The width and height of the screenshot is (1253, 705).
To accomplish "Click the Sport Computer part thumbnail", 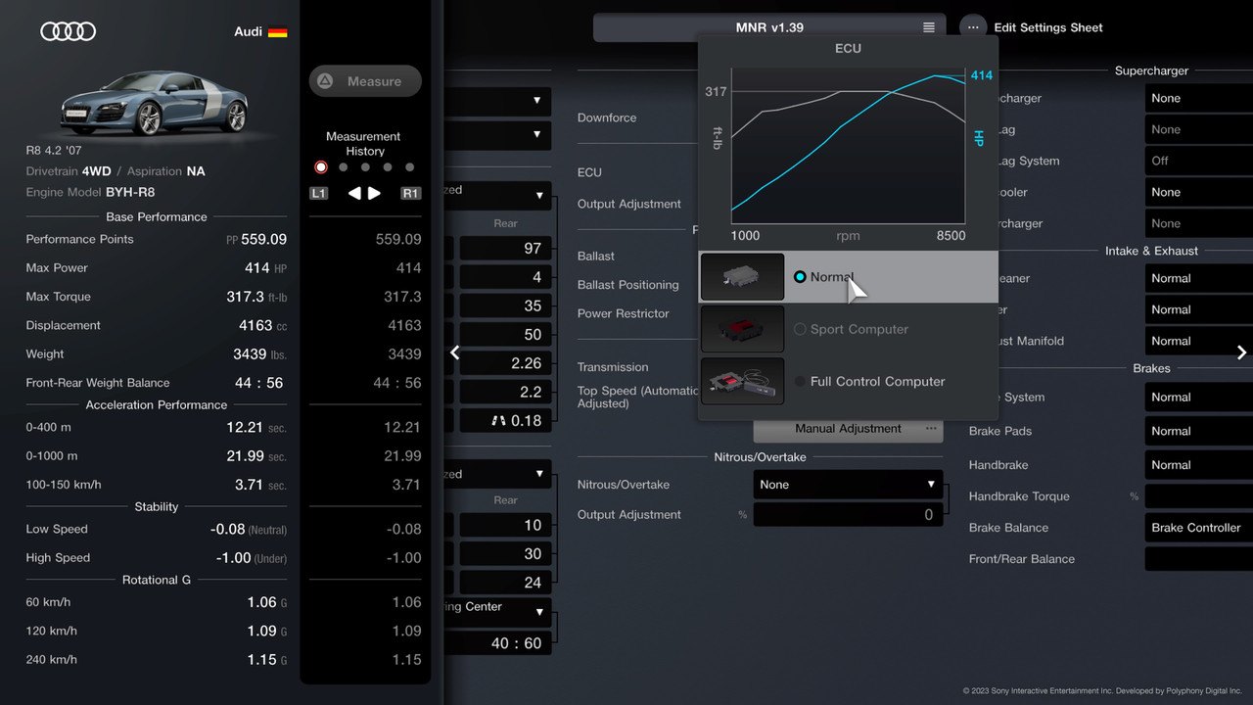I will [743, 329].
